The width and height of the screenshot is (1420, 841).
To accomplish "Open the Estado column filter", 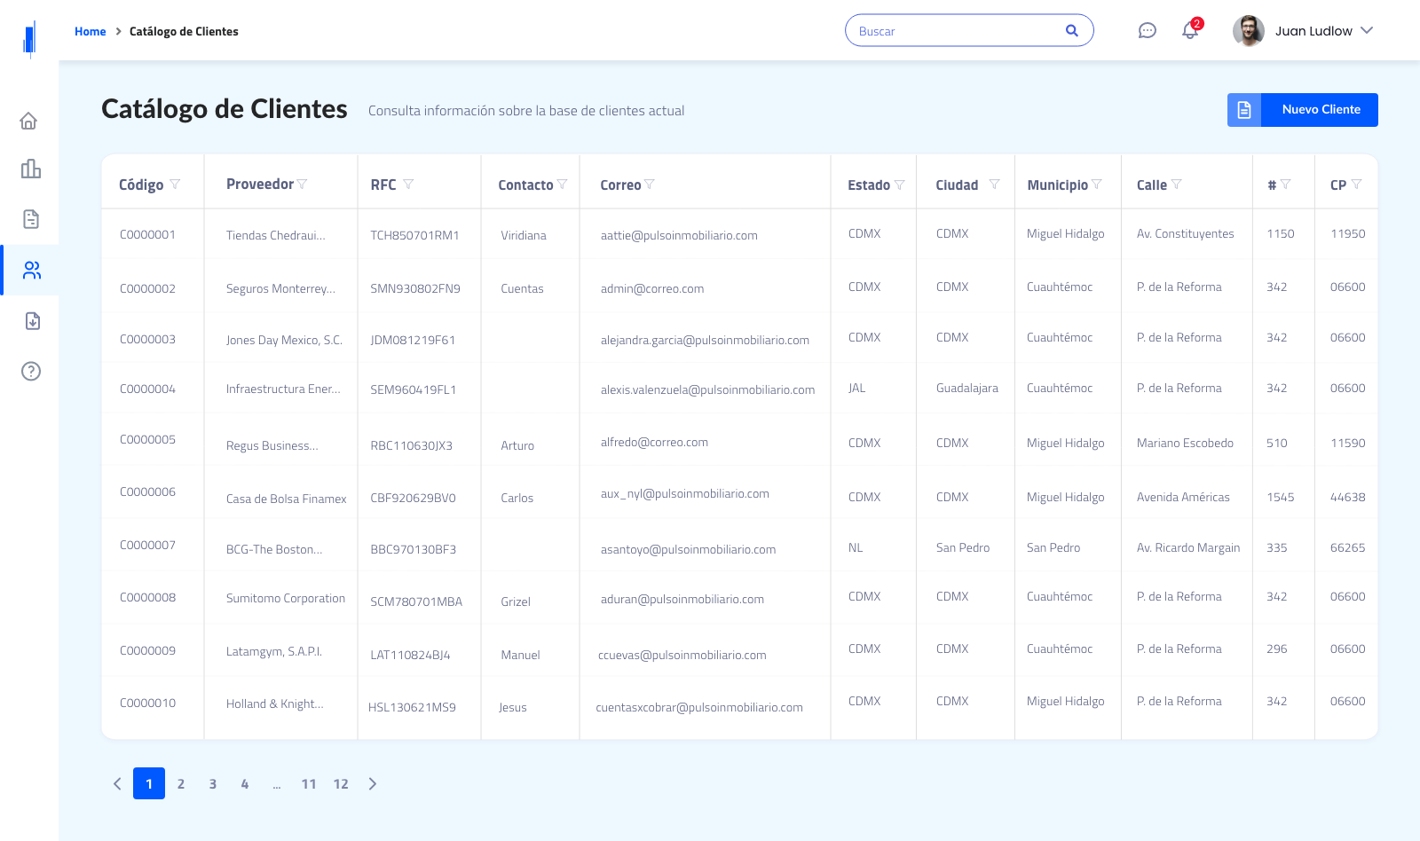I will [x=899, y=185].
